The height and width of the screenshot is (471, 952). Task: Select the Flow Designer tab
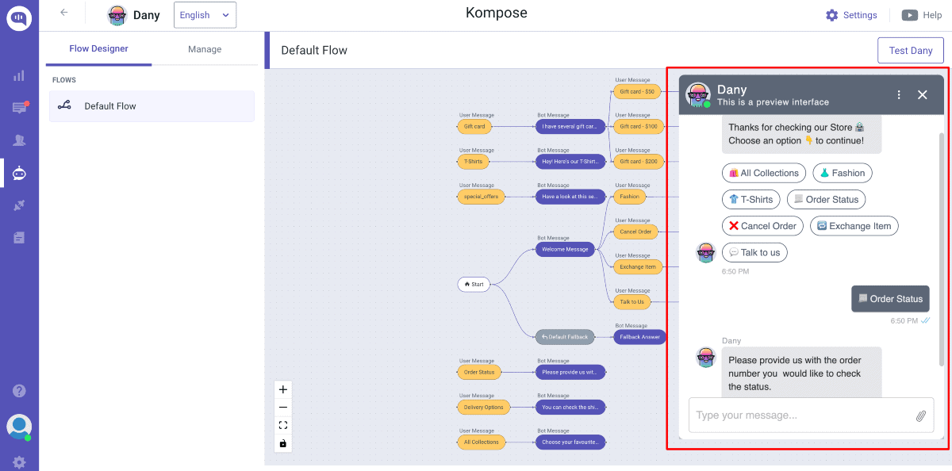pos(98,49)
